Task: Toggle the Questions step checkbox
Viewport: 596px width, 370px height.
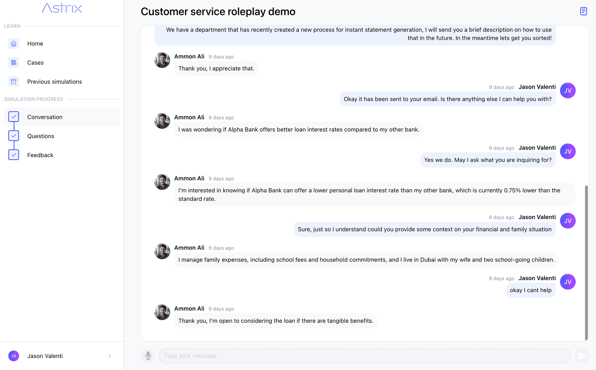Action: 14,136
